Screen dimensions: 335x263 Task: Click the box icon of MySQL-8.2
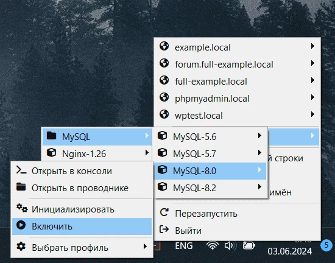(x=162, y=187)
